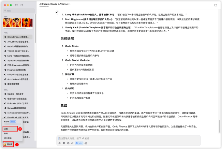Click the message input field

(129, 138)
